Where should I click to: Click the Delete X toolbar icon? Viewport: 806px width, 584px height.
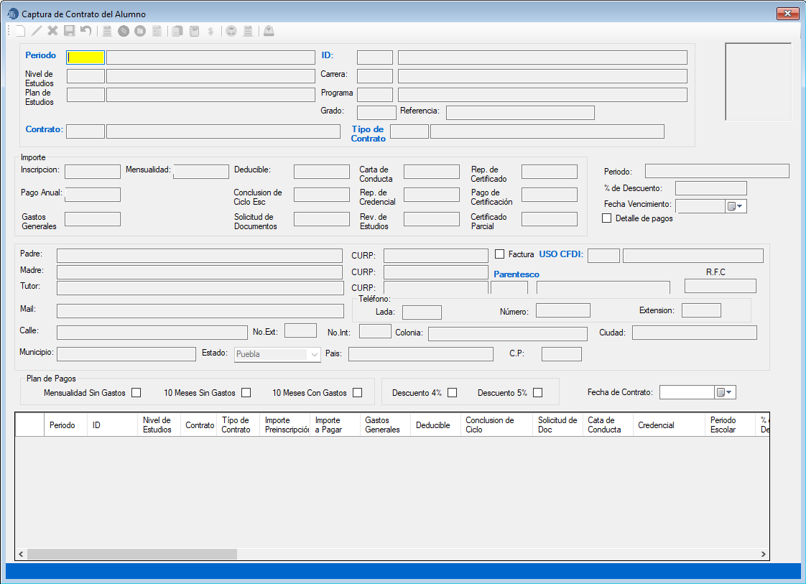pyautogui.click(x=52, y=31)
